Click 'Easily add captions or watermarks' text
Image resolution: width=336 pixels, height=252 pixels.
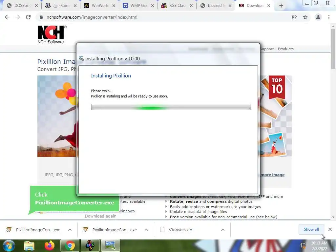pos(215,207)
